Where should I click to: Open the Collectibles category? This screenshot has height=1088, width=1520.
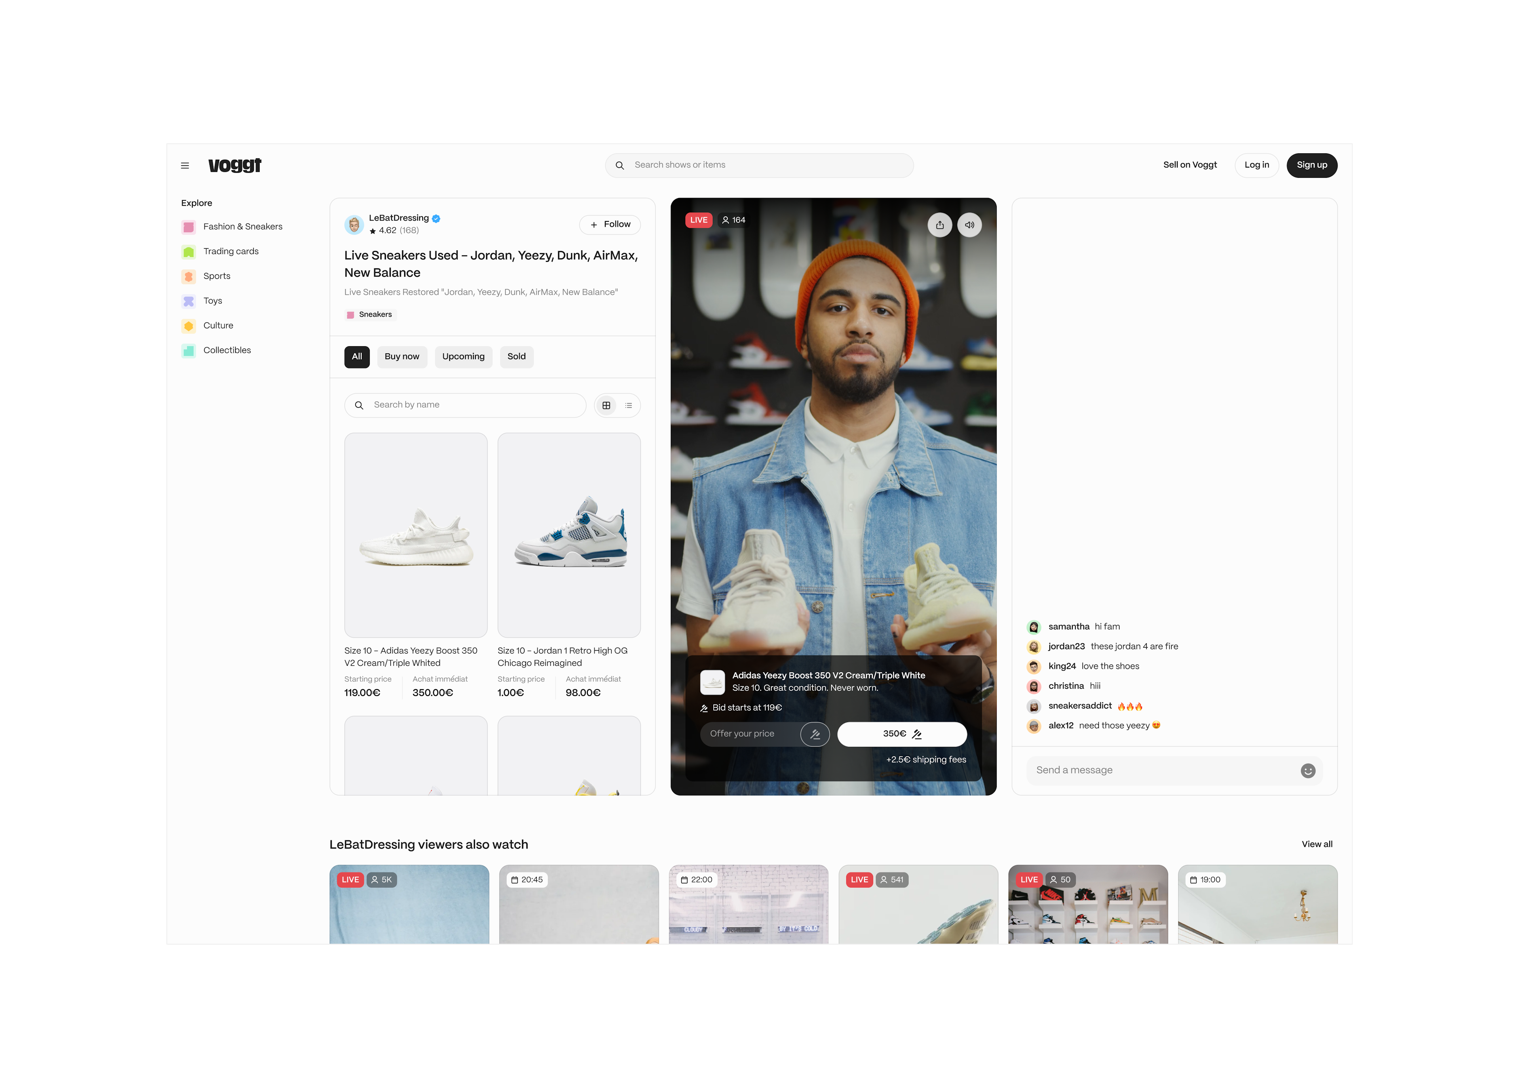tap(226, 351)
